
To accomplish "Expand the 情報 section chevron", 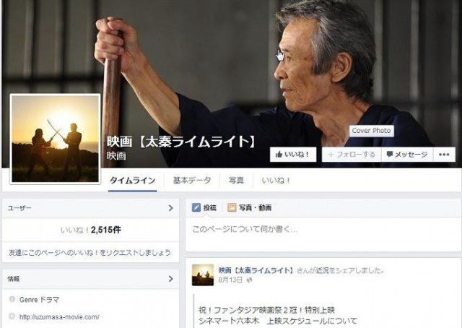I will coord(170,279).
